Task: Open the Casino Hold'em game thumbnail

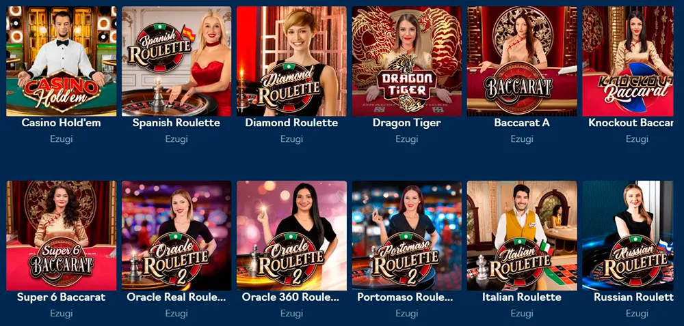Action: [61, 61]
